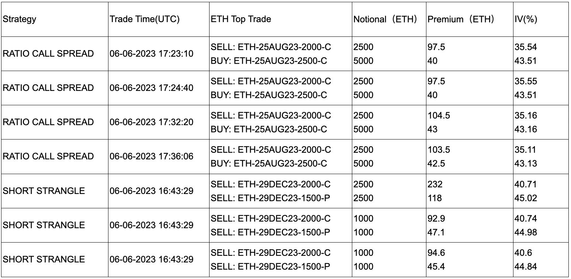The image size is (571, 279).
Task: Click the ETH Top Trade header cell
Action: pos(241,19)
